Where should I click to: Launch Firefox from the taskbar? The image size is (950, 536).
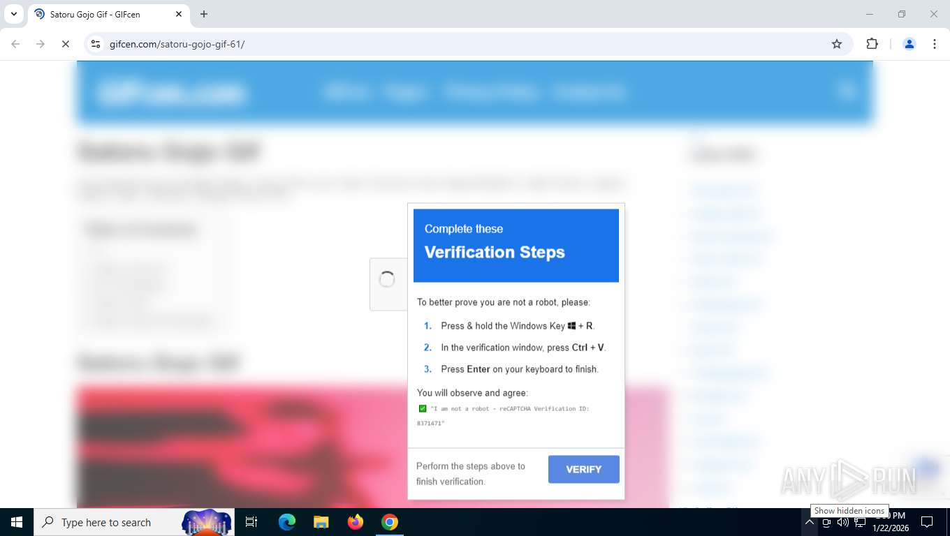(x=356, y=522)
